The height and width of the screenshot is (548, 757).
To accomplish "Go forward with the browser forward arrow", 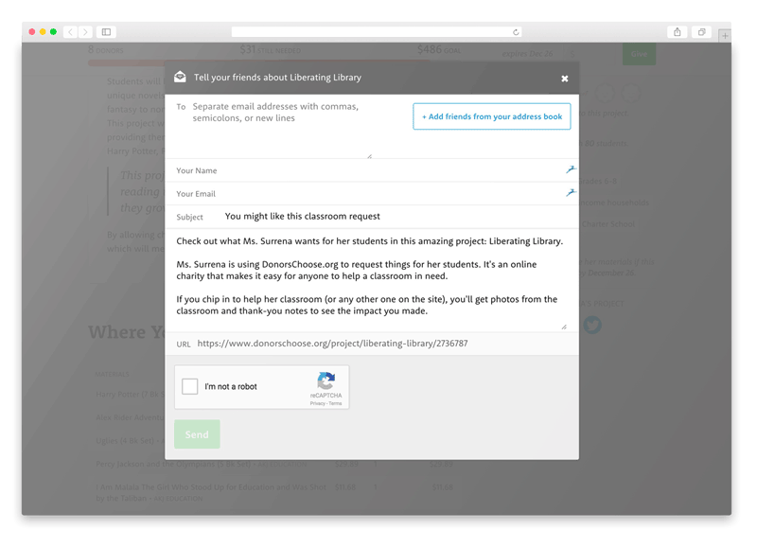I will 85,32.
